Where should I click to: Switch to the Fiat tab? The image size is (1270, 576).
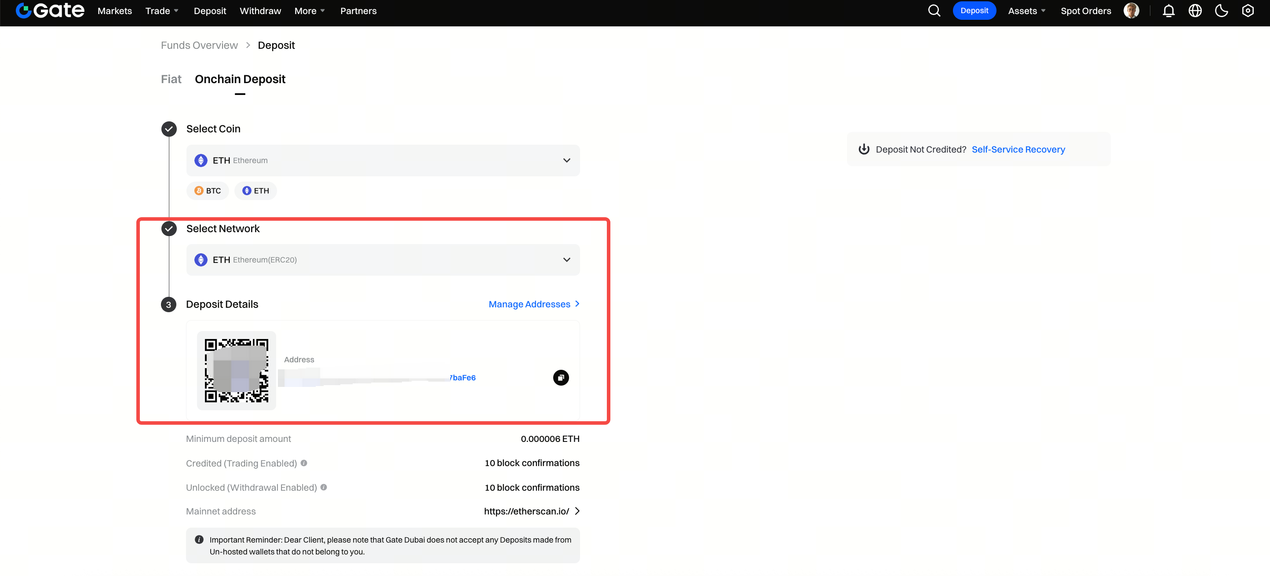pos(171,79)
